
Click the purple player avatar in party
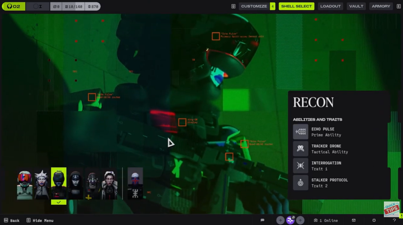(x=290, y=220)
